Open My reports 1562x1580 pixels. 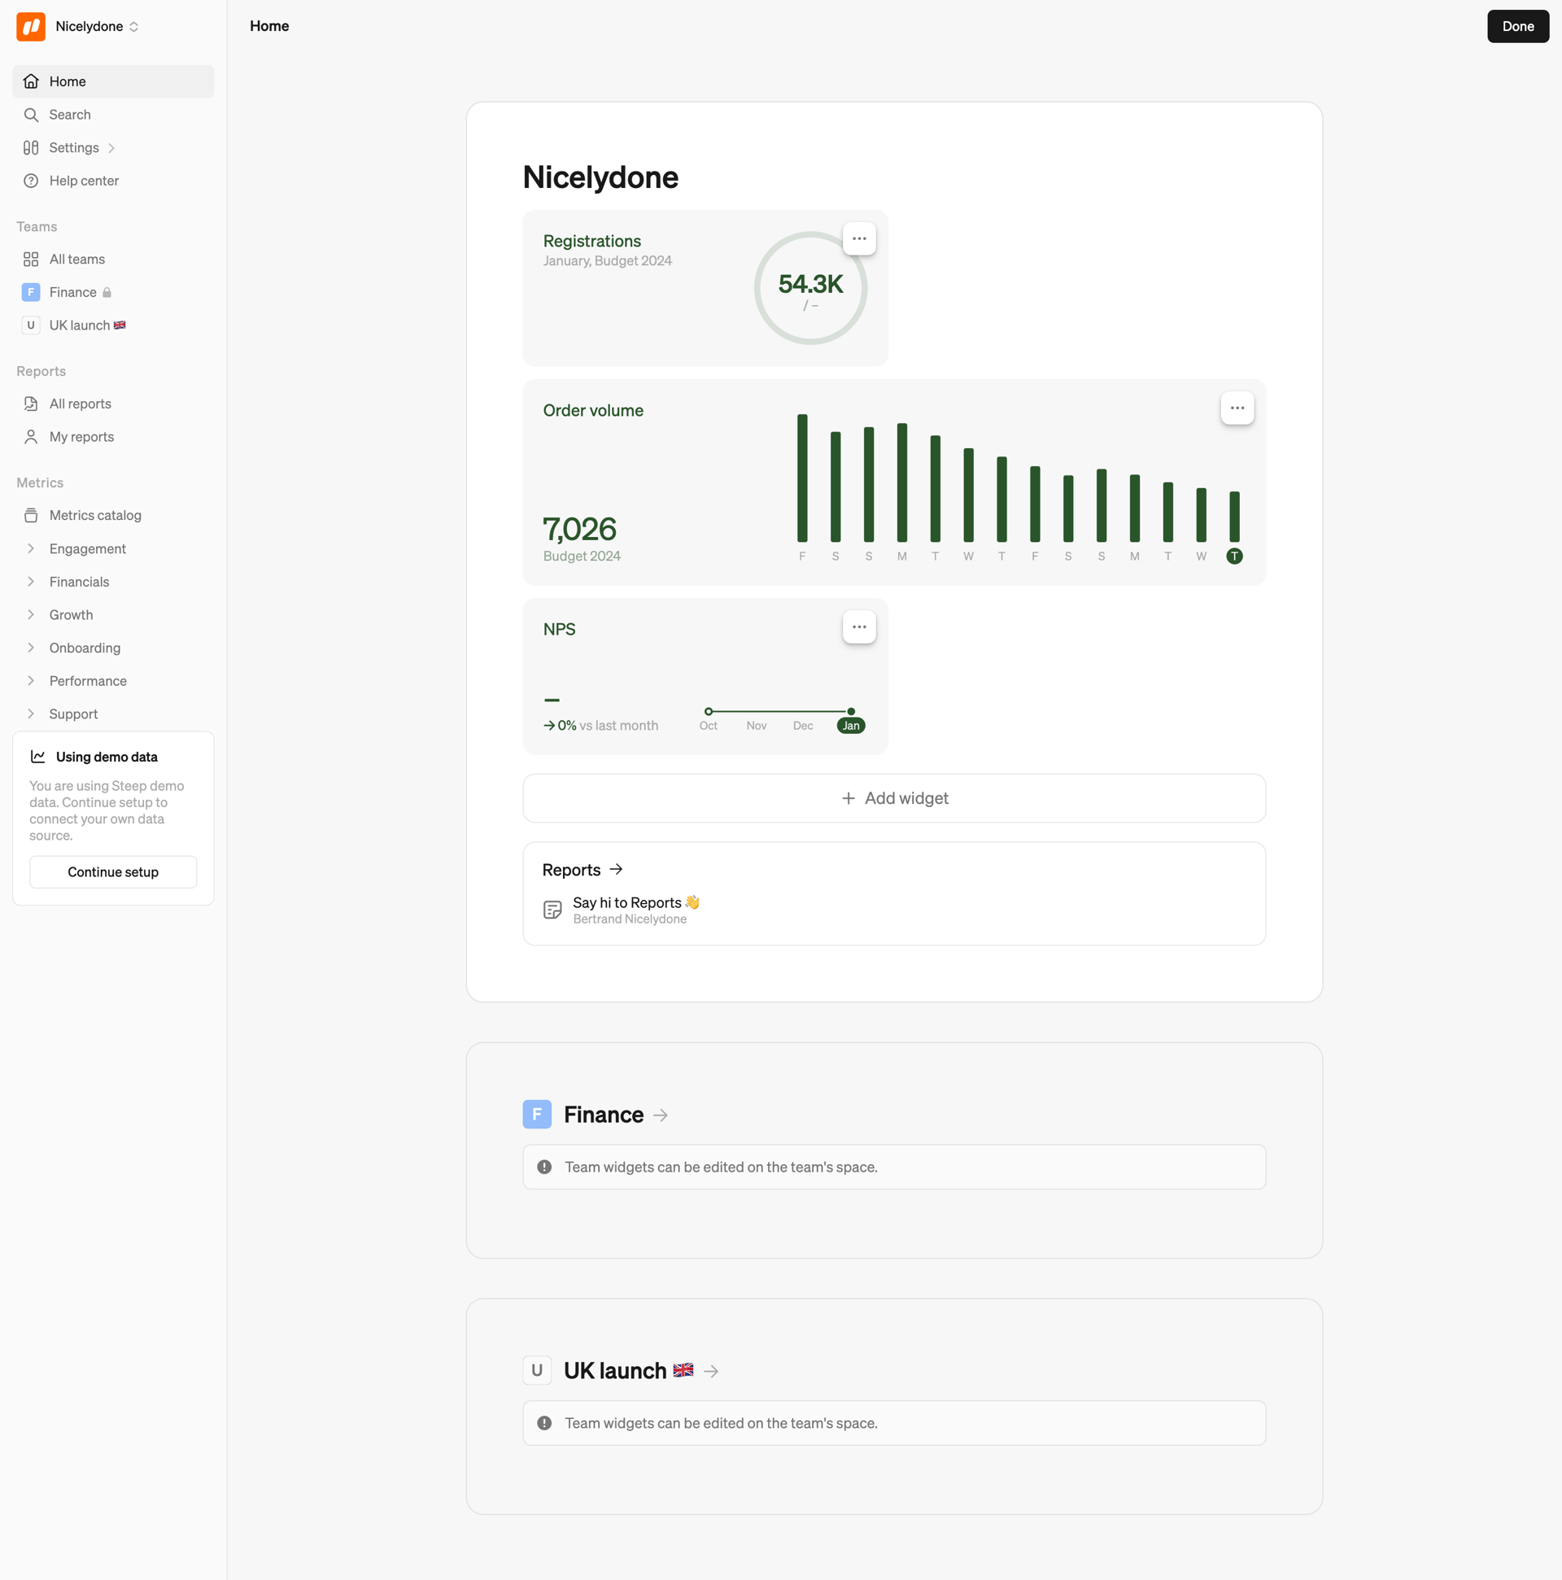(81, 437)
